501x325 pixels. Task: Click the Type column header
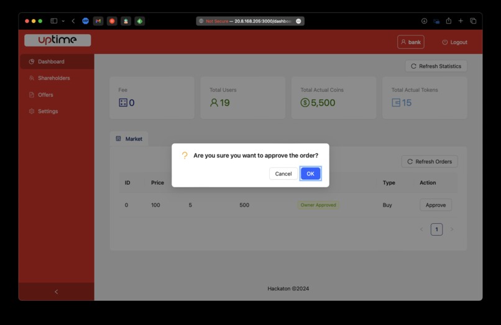point(389,182)
